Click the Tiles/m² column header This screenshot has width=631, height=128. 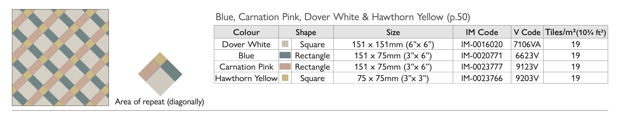[575, 32]
